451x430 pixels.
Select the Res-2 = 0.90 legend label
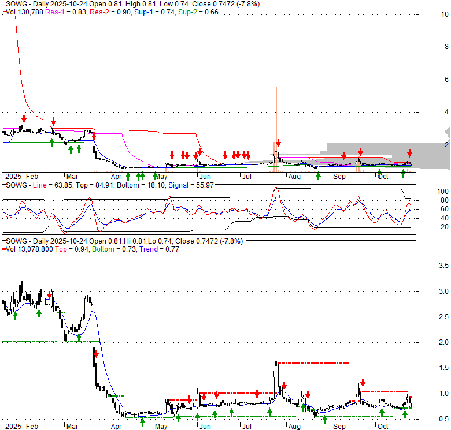110,12
